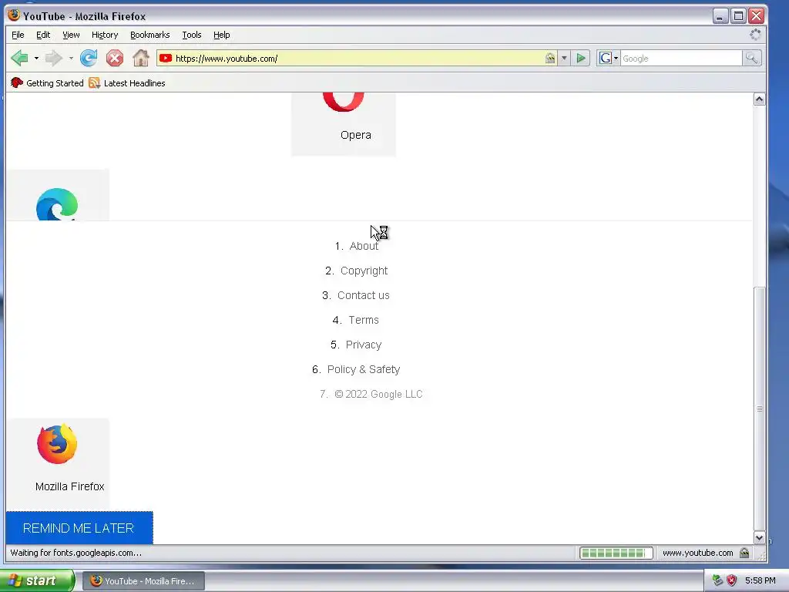This screenshot has height=592, width=789.
Task: Click the search magnifier button
Action: (x=751, y=59)
